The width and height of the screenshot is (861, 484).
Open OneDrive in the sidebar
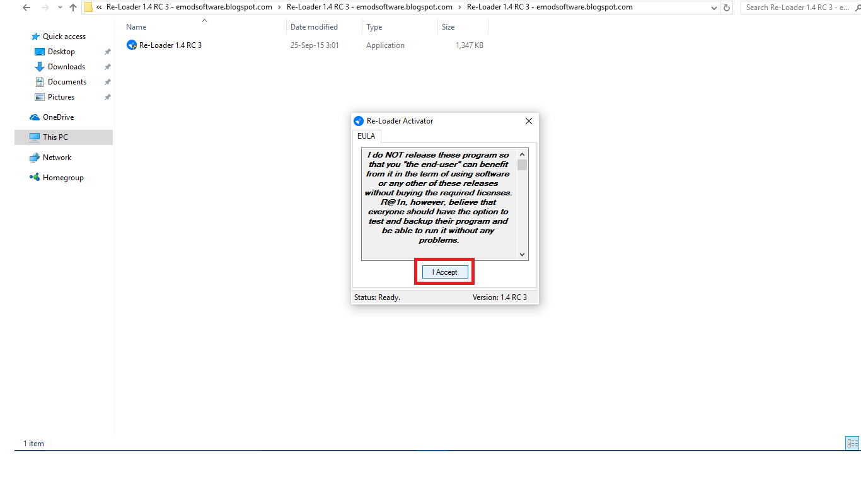58,117
